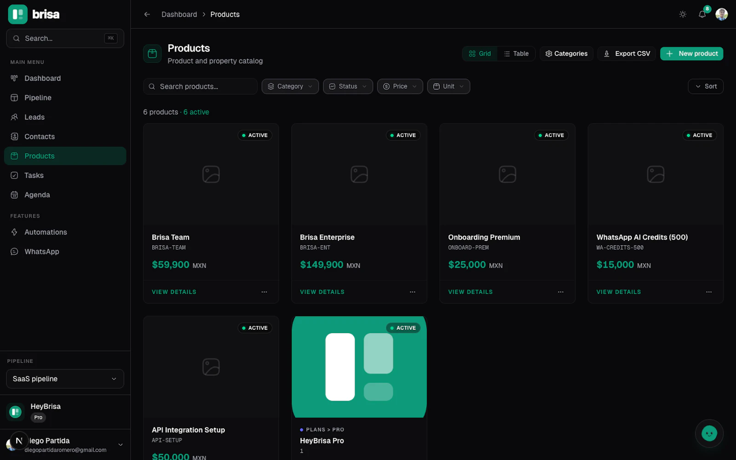Click Dashboard breadcrumb link

[x=179, y=14]
